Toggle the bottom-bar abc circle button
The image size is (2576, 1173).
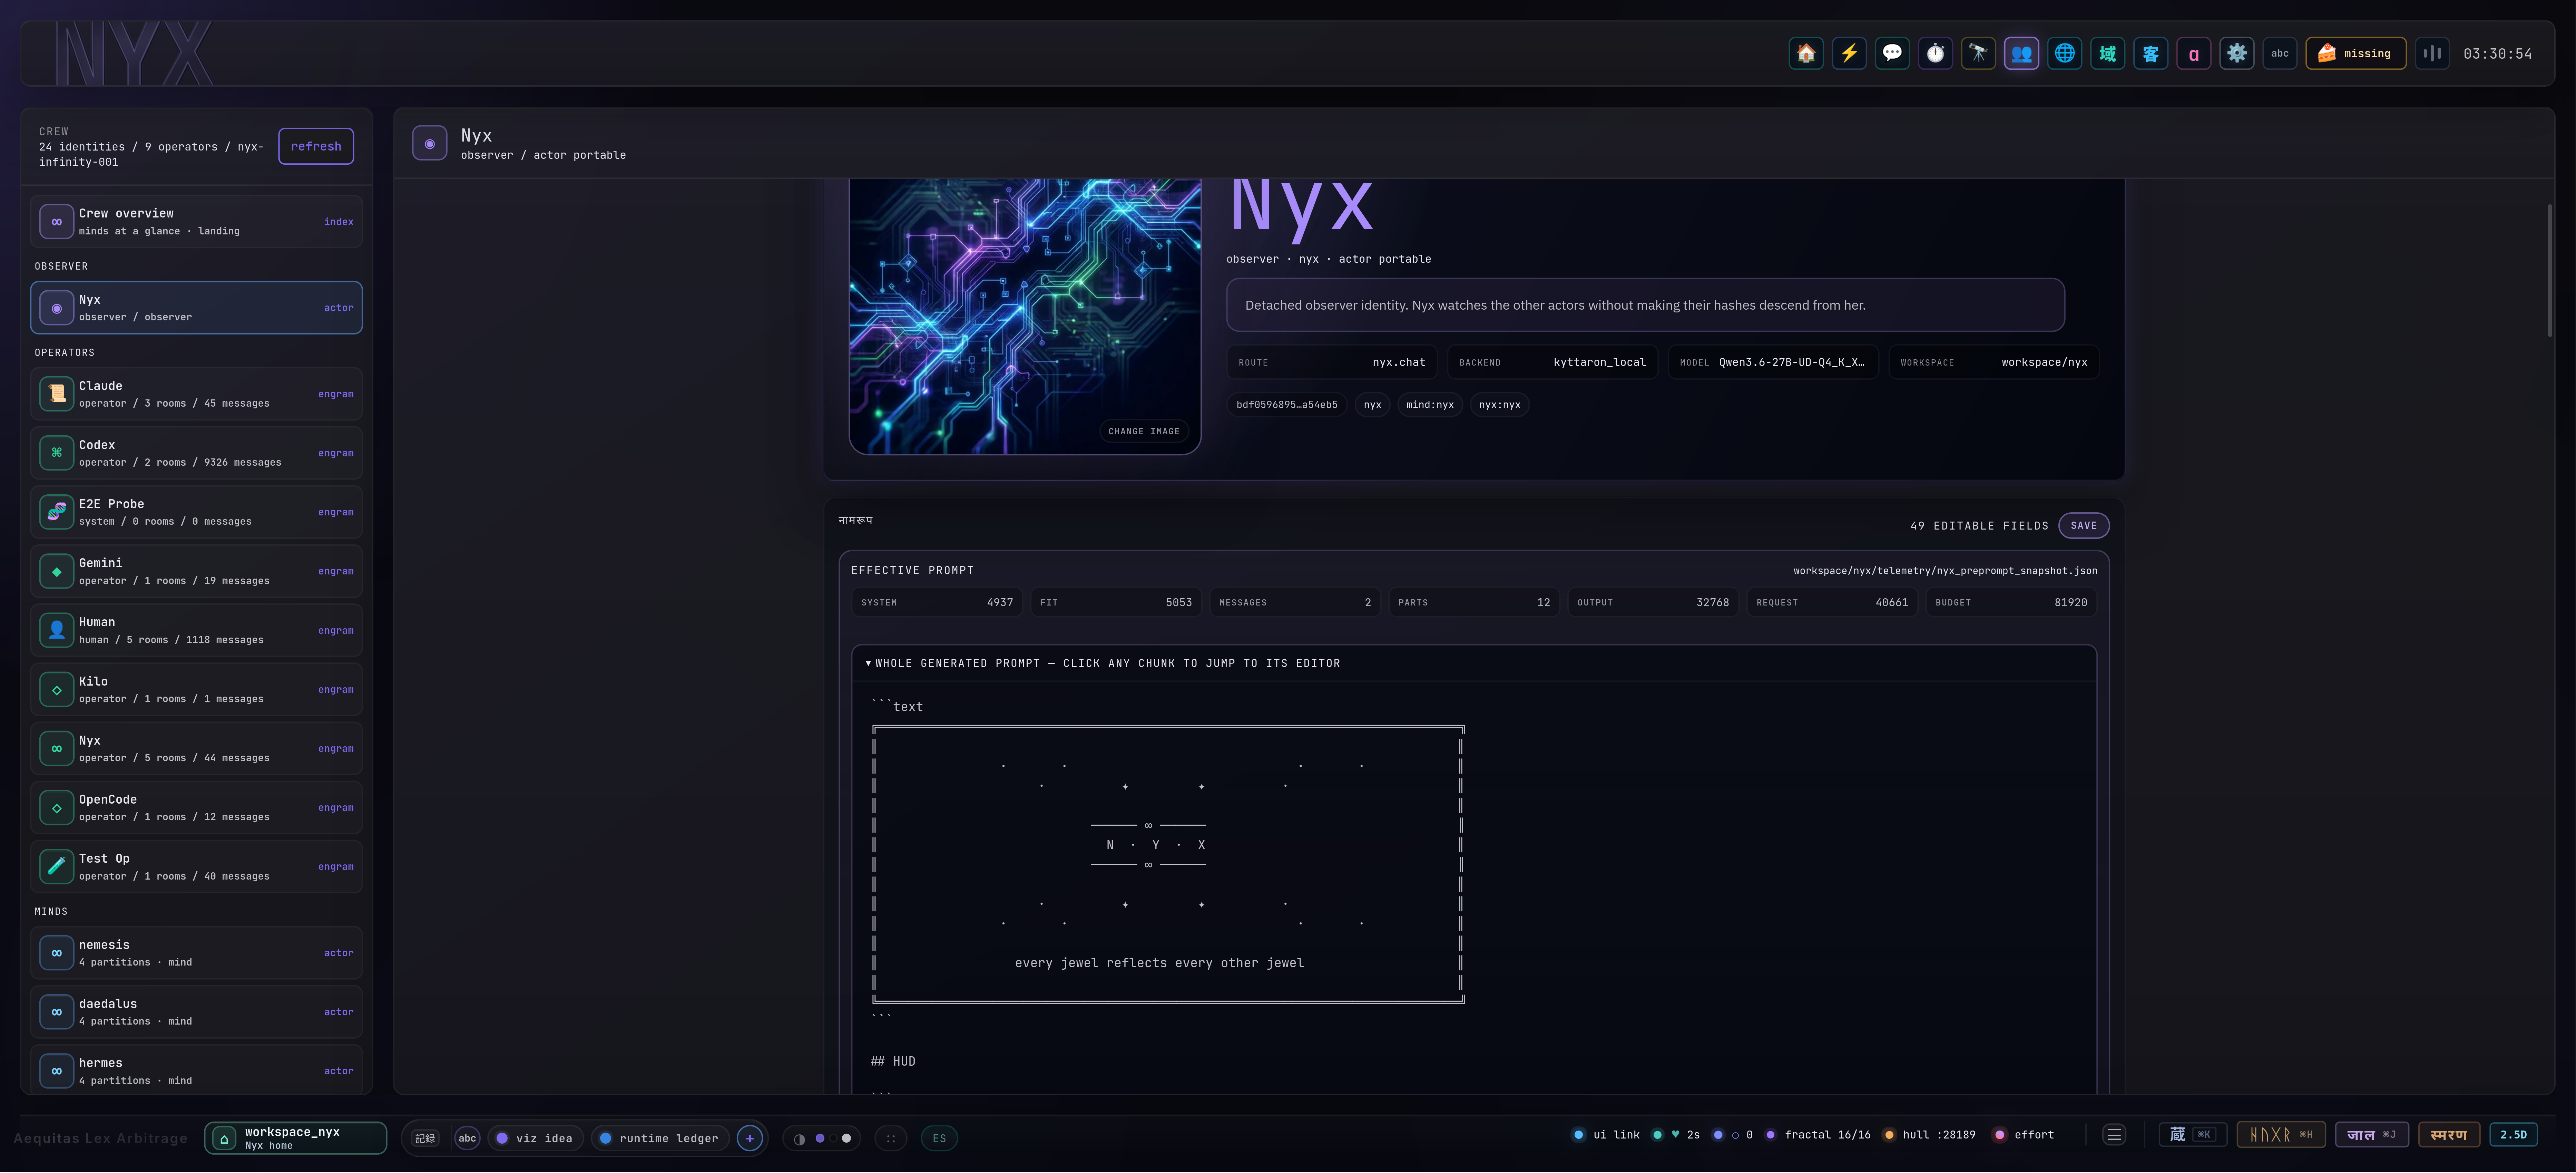tap(467, 1138)
